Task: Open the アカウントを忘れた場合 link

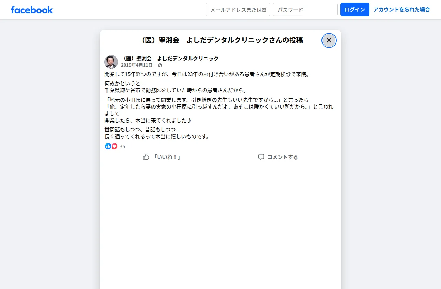Action: click(402, 10)
